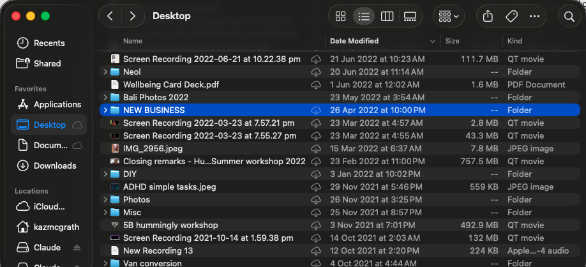The image size is (586, 267).
Task: Expand the DIY folder
Action: point(105,174)
